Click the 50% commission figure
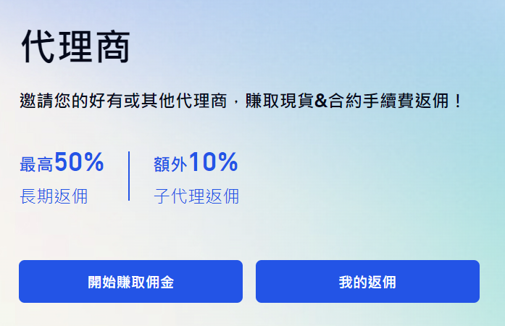The width and height of the screenshot is (505, 326). coord(79,163)
